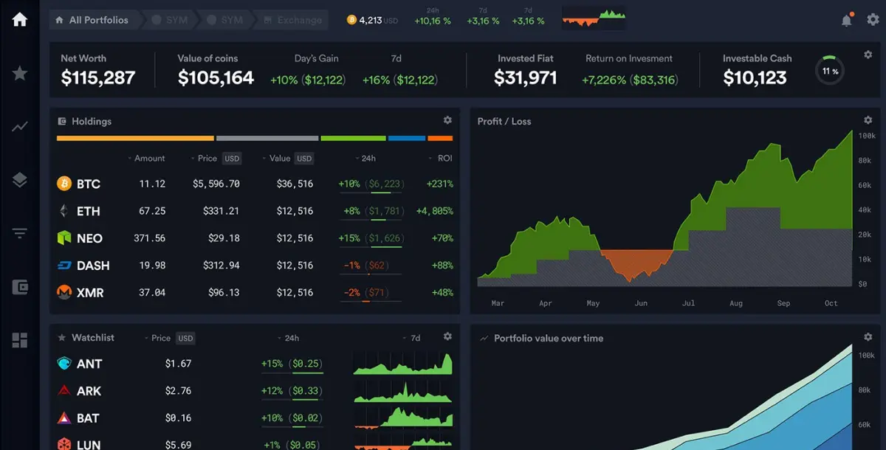Open notifications bell icon

point(847,21)
